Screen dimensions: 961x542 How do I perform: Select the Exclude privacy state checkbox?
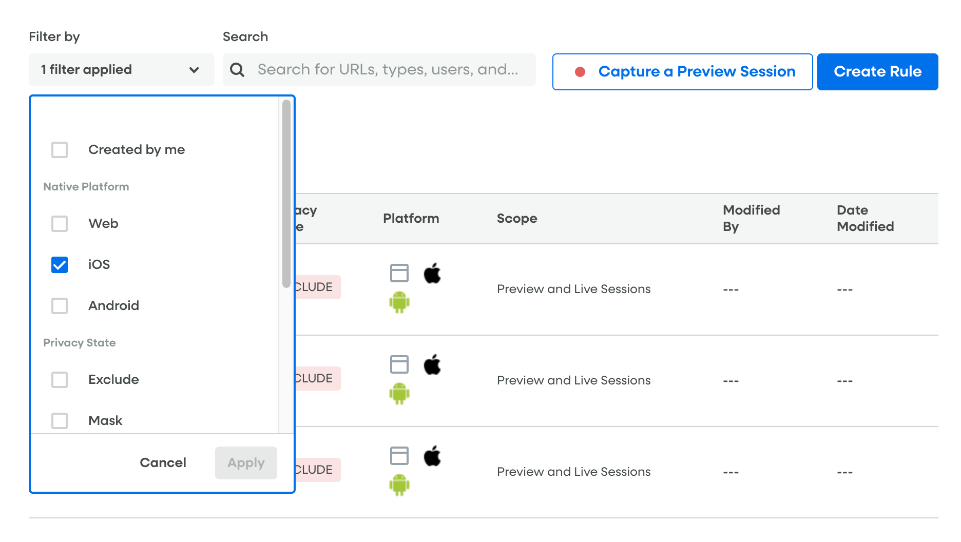[60, 380]
